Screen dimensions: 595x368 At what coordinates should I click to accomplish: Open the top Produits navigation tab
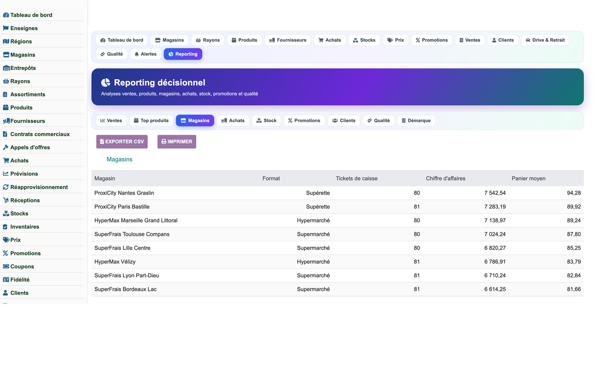coord(244,40)
